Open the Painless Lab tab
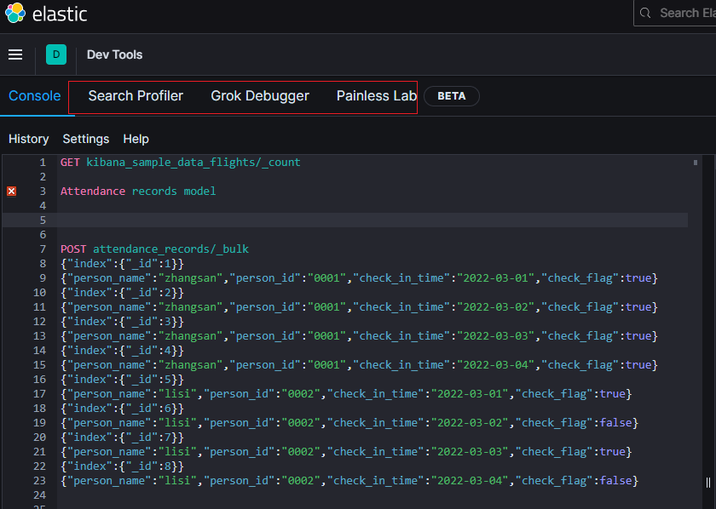 (376, 96)
